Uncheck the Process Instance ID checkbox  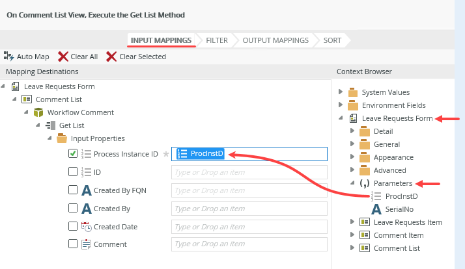pos(73,154)
